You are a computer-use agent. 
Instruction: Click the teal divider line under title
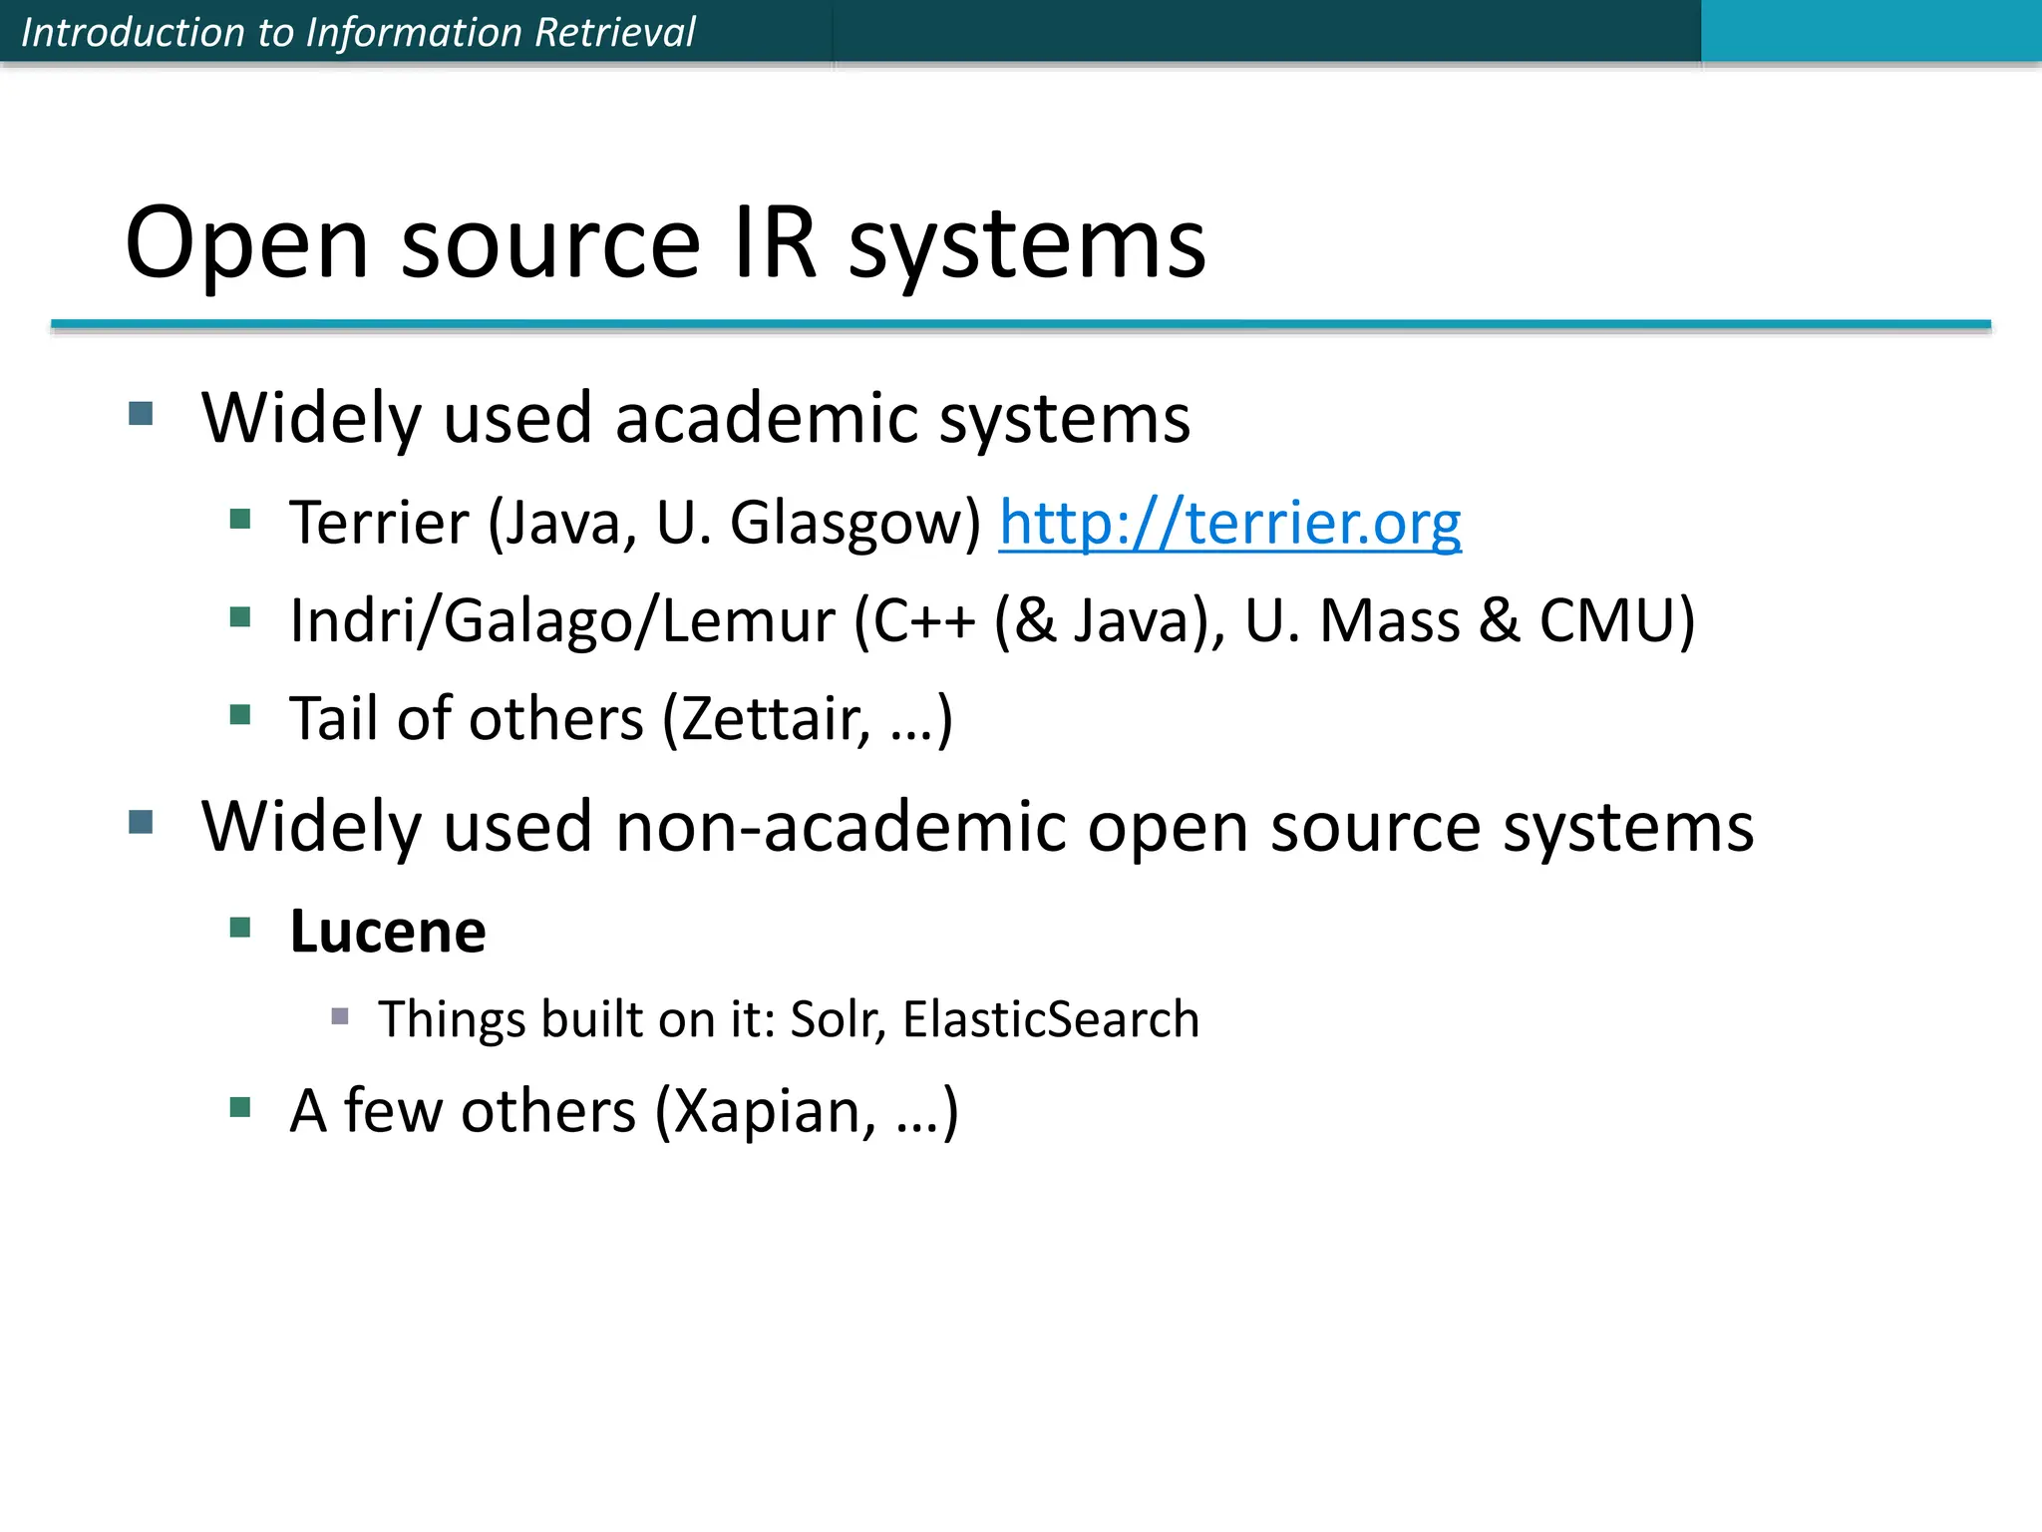(1020, 324)
